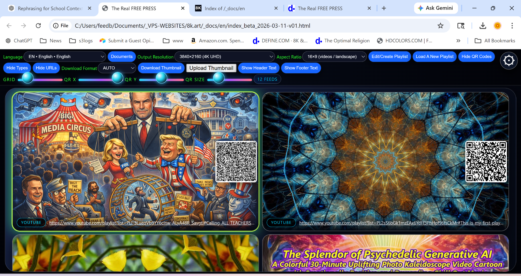This screenshot has height=276, width=521.
Task: Open the browser downloads icon
Action: point(483,26)
